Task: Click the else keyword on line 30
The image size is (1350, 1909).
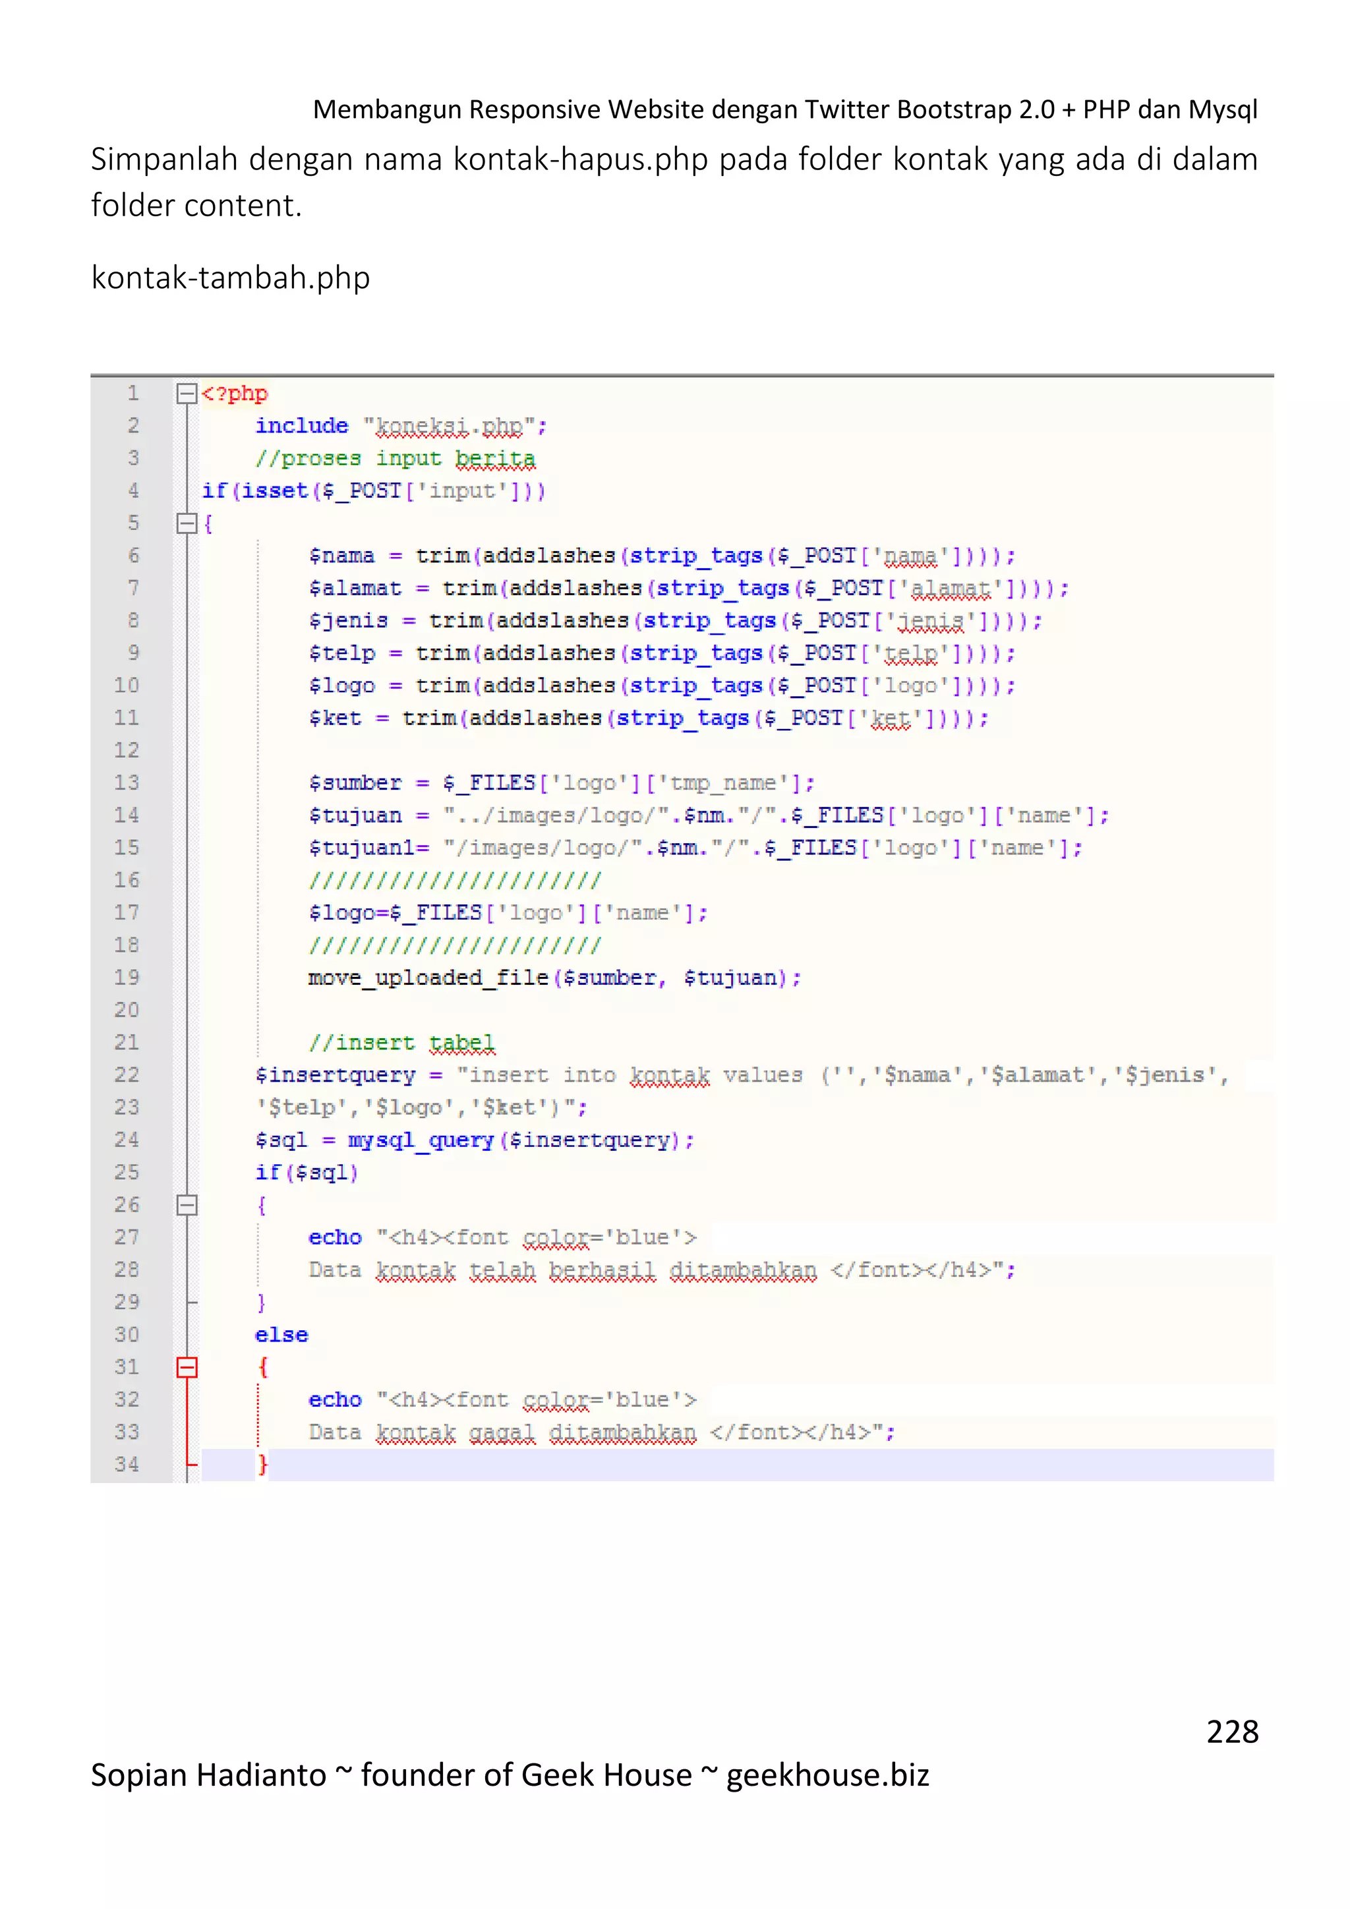Action: 282,1334
